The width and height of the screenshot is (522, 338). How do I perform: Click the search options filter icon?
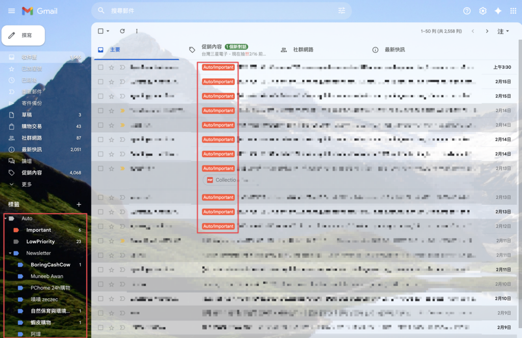[342, 11]
